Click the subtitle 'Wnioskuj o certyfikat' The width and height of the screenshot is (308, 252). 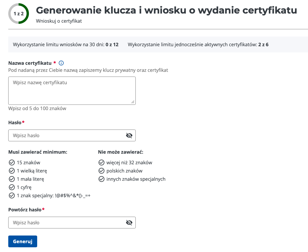point(59,21)
